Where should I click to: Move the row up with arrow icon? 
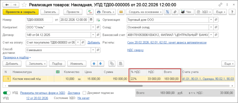[94, 64]
